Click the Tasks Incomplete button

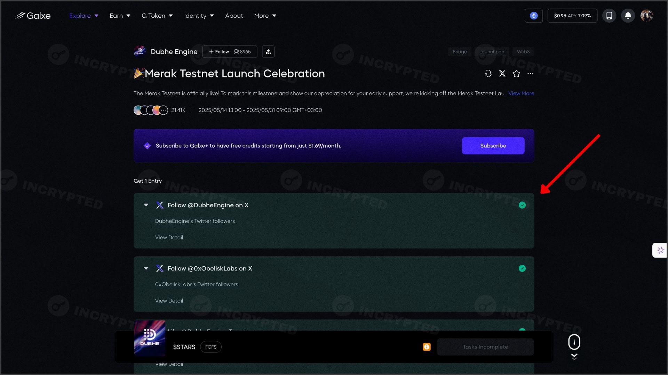485,347
